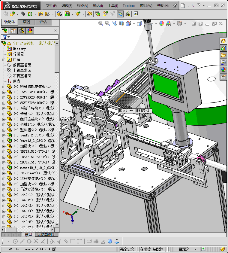Expand the 注解 annotations folder
228x253 pixels.
4,60
